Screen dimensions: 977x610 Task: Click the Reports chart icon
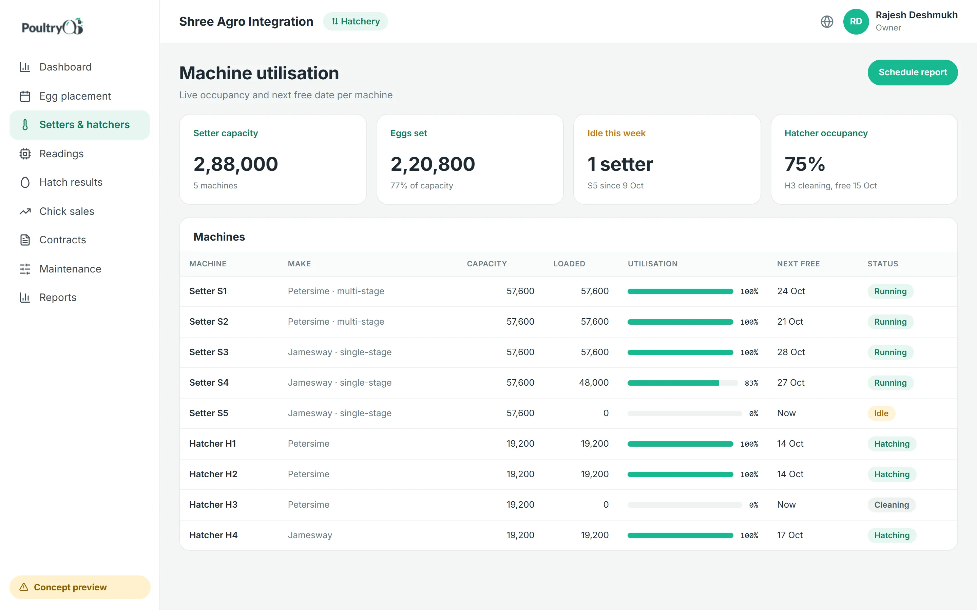pyautogui.click(x=25, y=298)
